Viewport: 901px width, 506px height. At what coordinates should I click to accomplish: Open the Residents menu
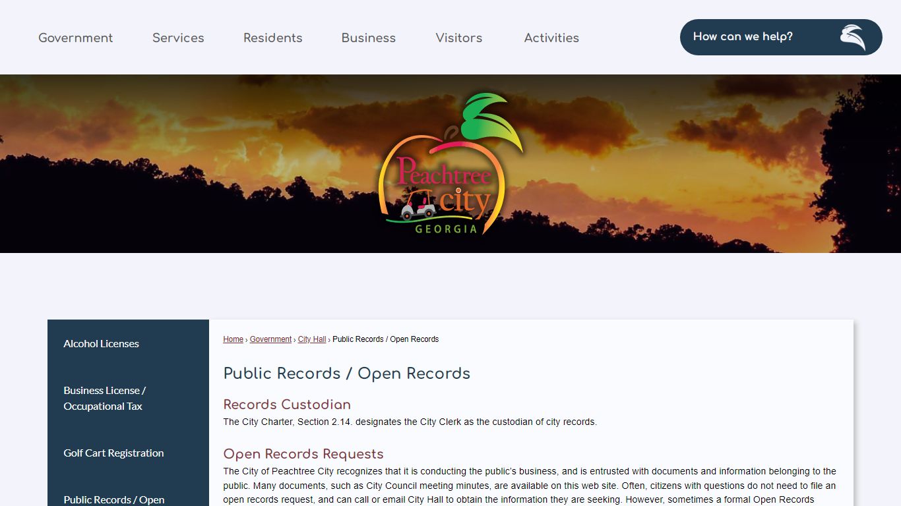(273, 38)
